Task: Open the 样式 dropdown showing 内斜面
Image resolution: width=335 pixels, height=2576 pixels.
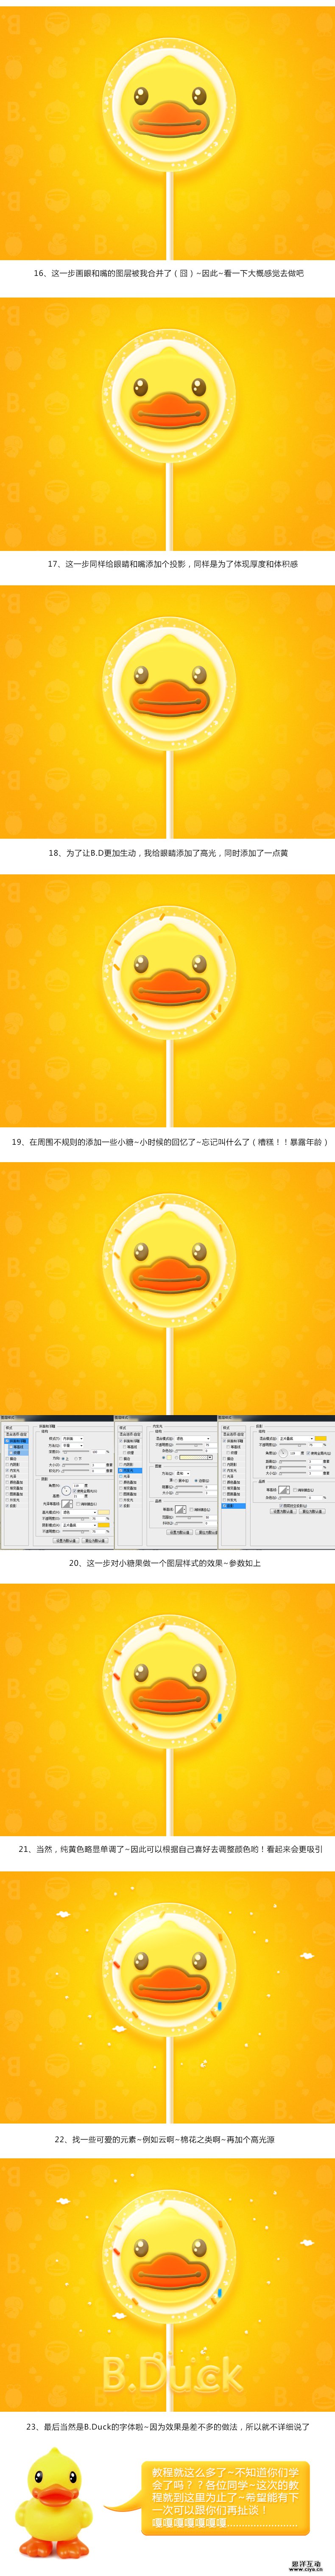Action: pos(73,1439)
